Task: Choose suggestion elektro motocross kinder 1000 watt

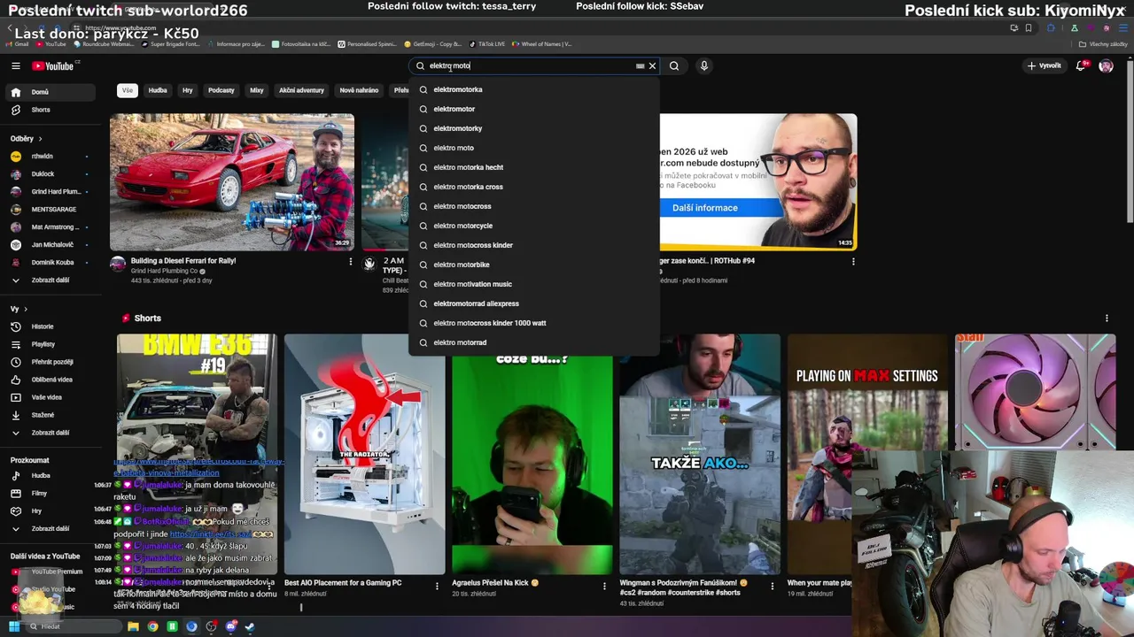Action: [x=534, y=323]
